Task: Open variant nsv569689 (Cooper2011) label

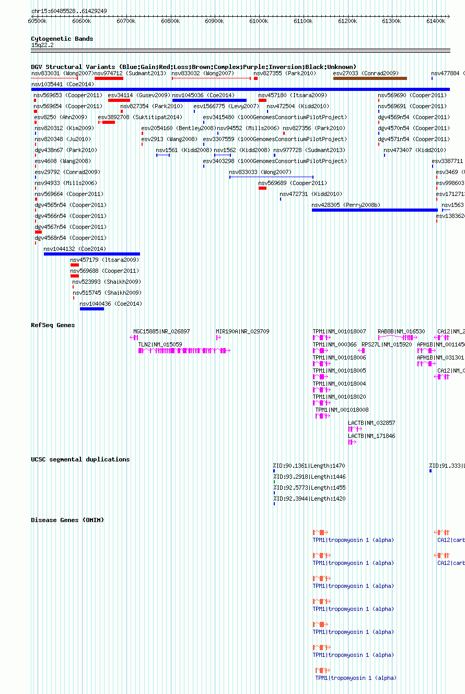Action: [293, 183]
